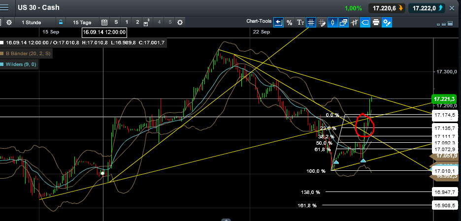Viewport: 461px width, 221px height.
Task: Click the medium panel size icon
Action: click(444, 24)
